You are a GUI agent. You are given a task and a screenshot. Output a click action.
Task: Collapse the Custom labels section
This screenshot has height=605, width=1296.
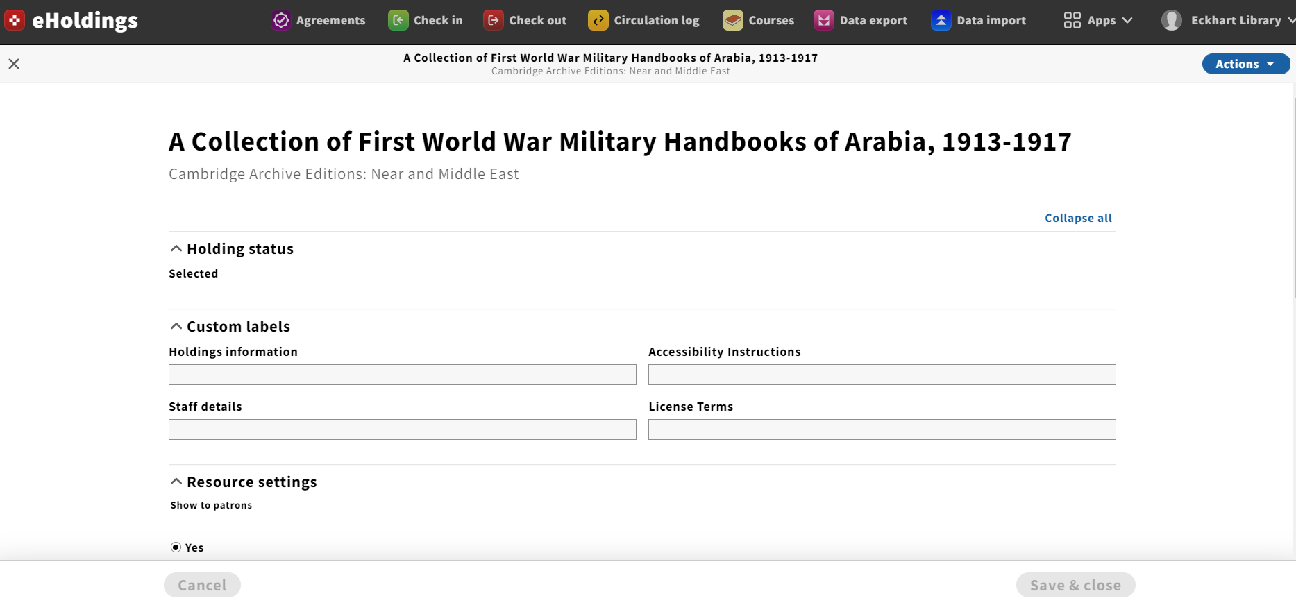(230, 326)
